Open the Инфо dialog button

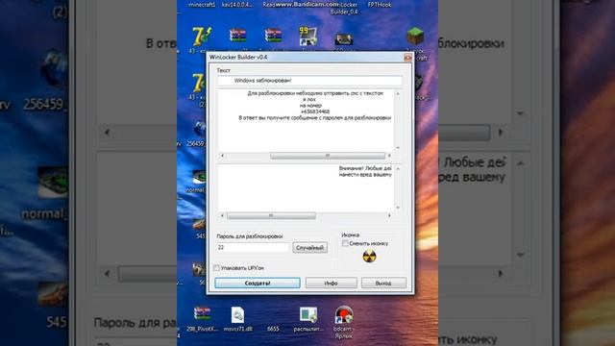point(331,283)
